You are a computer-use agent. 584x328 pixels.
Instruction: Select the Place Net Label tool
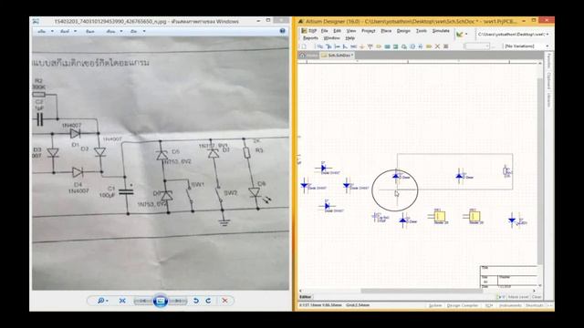(354, 46)
